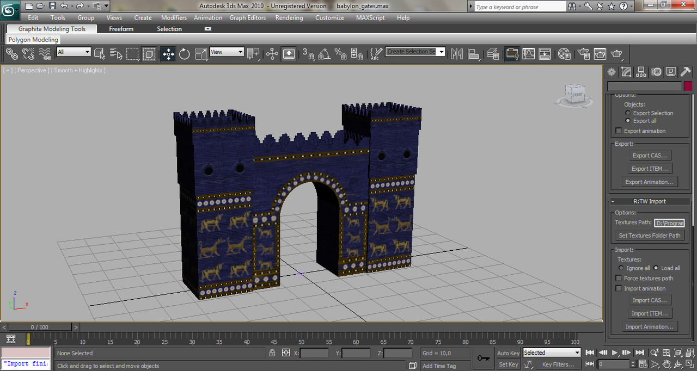Switch to Hierarchy command panel tab
697x371 pixels.
point(641,72)
